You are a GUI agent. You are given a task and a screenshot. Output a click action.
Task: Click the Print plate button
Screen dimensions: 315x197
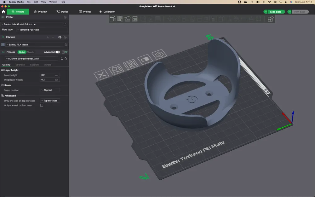tap(300, 12)
